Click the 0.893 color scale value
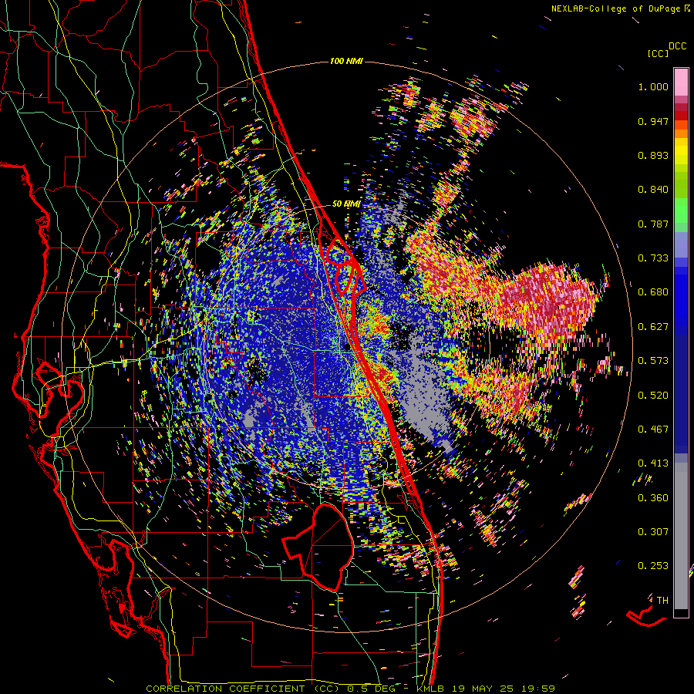Image resolution: width=694 pixels, height=694 pixels. pyautogui.click(x=653, y=155)
